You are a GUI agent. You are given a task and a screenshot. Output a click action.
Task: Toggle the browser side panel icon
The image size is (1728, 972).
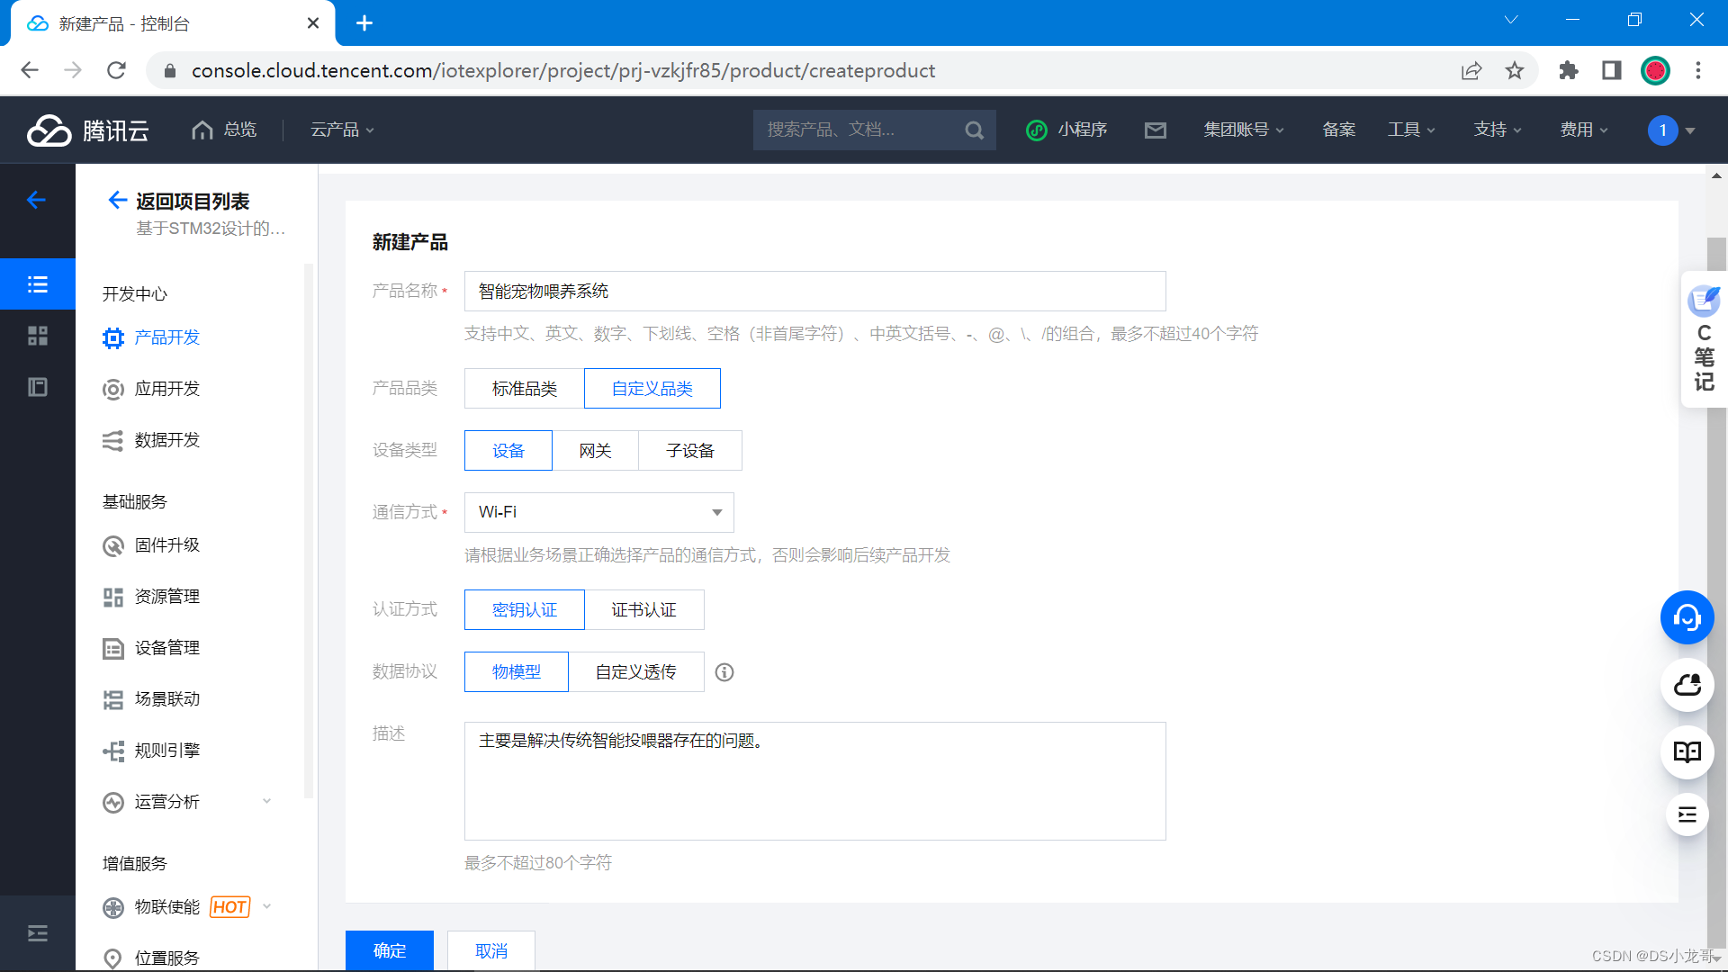pyautogui.click(x=1612, y=70)
